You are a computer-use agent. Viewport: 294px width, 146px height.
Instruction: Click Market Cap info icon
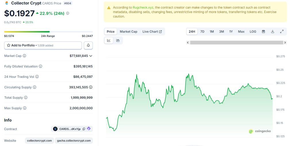[24, 56]
